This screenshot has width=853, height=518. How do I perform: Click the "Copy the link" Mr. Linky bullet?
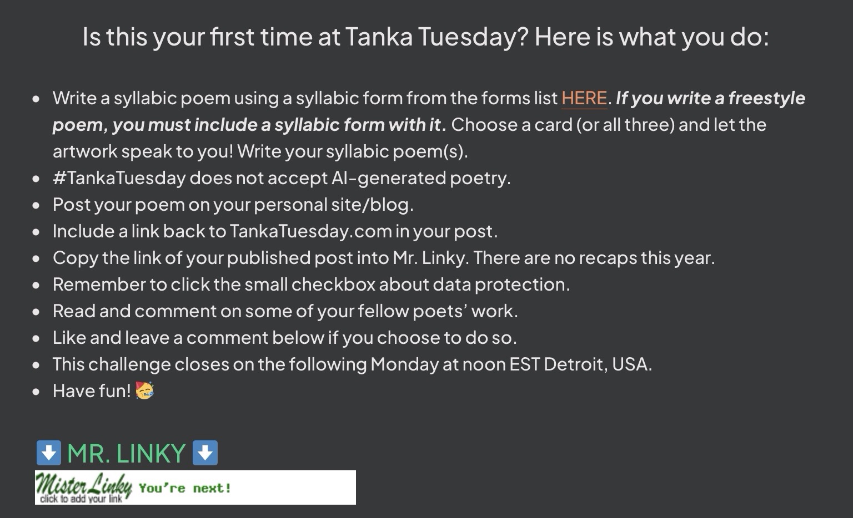[383, 258]
